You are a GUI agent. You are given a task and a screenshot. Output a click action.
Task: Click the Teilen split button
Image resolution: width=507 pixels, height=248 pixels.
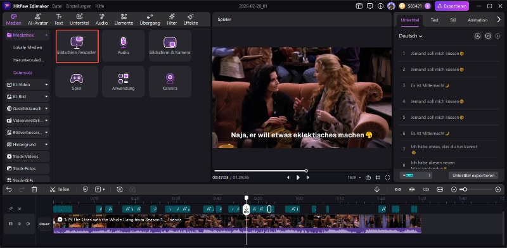[60, 190]
